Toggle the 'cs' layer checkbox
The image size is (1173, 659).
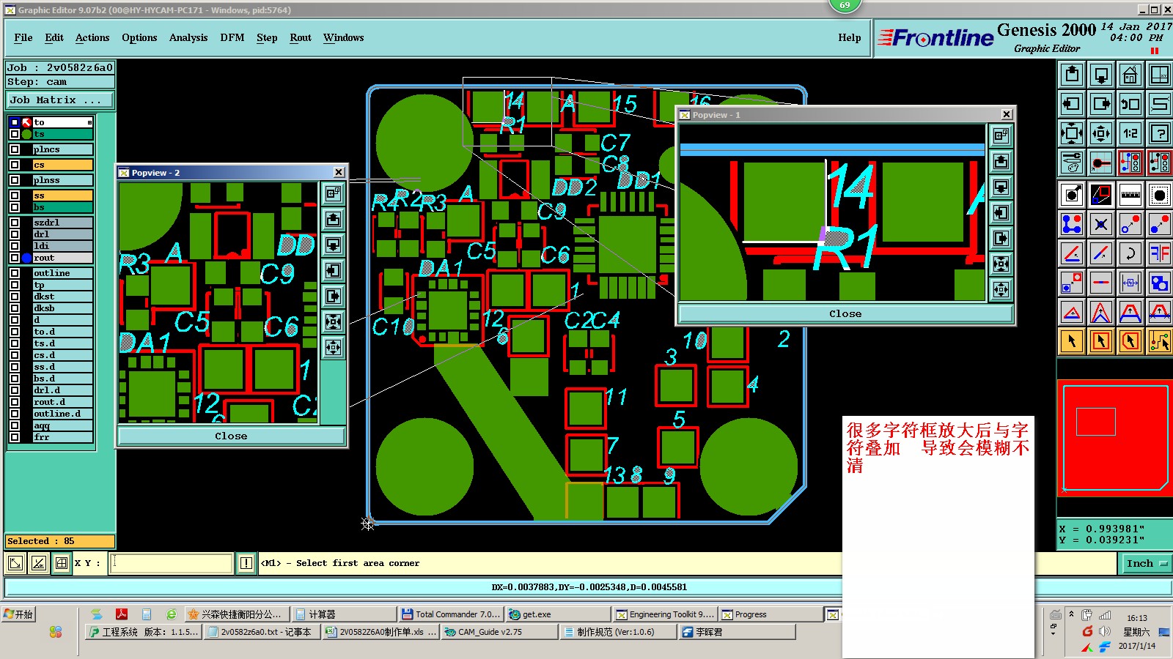15,165
